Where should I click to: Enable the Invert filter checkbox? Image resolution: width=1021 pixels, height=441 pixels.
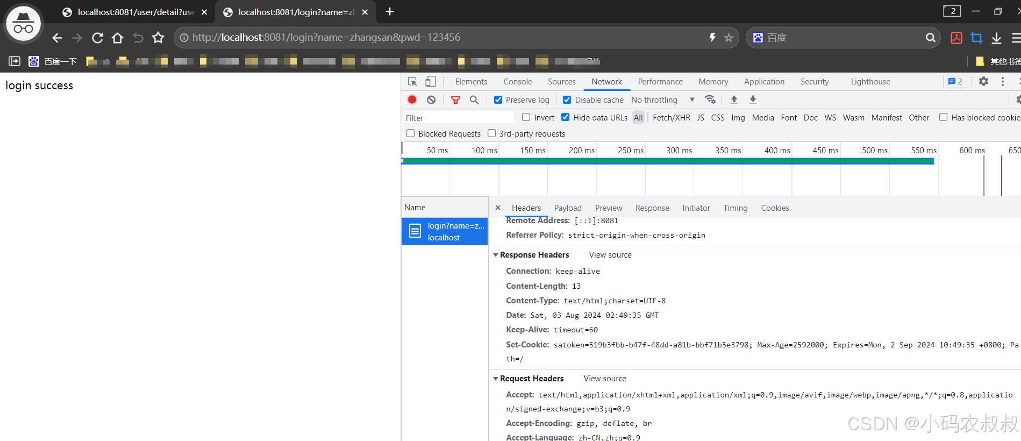(x=526, y=117)
